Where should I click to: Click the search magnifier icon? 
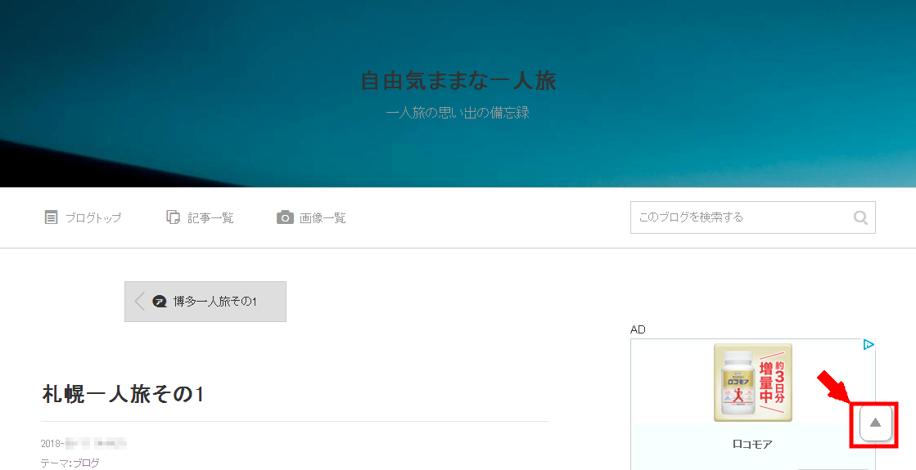(x=860, y=217)
